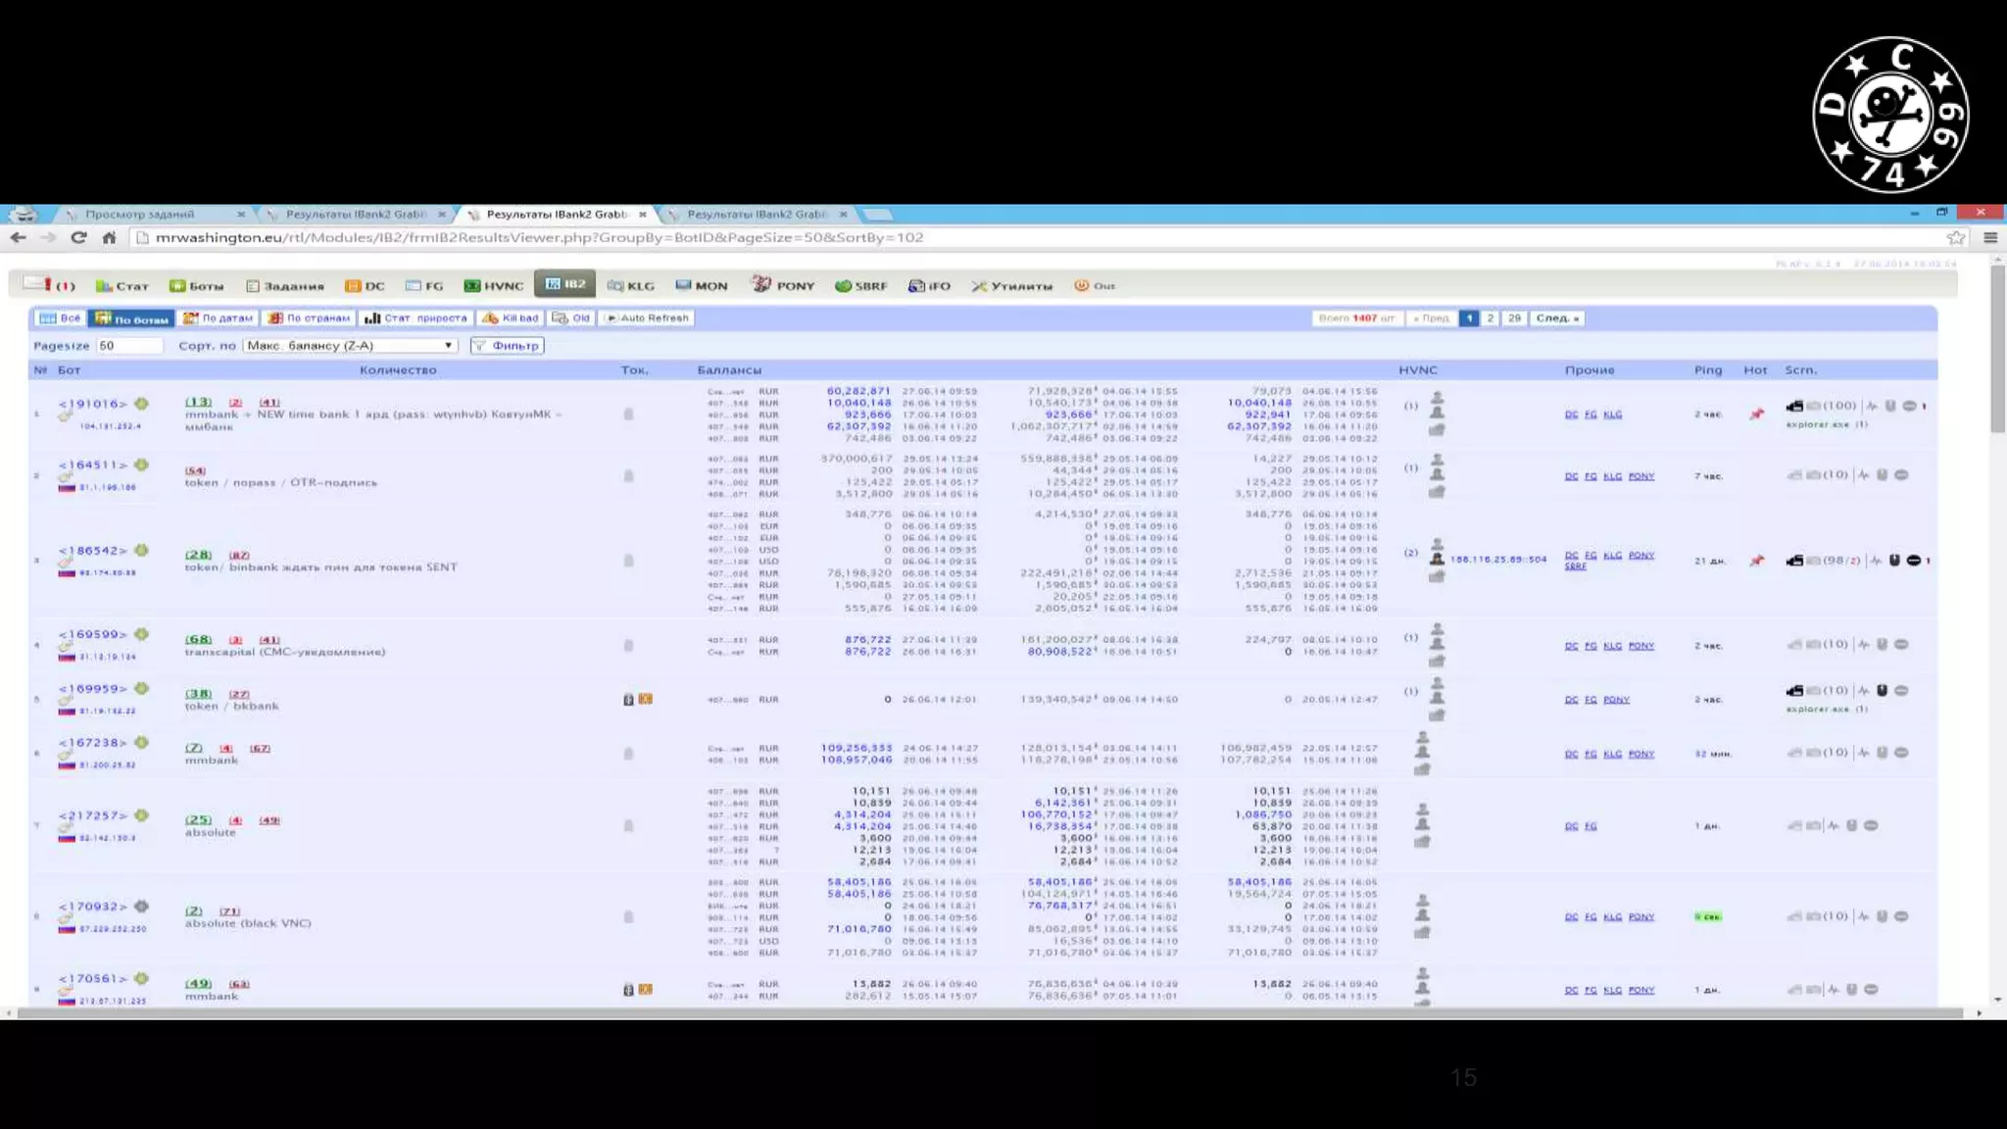Screen dimensions: 2007x1129
Task: Toggle the Auto Refresh option
Action: tap(647, 318)
